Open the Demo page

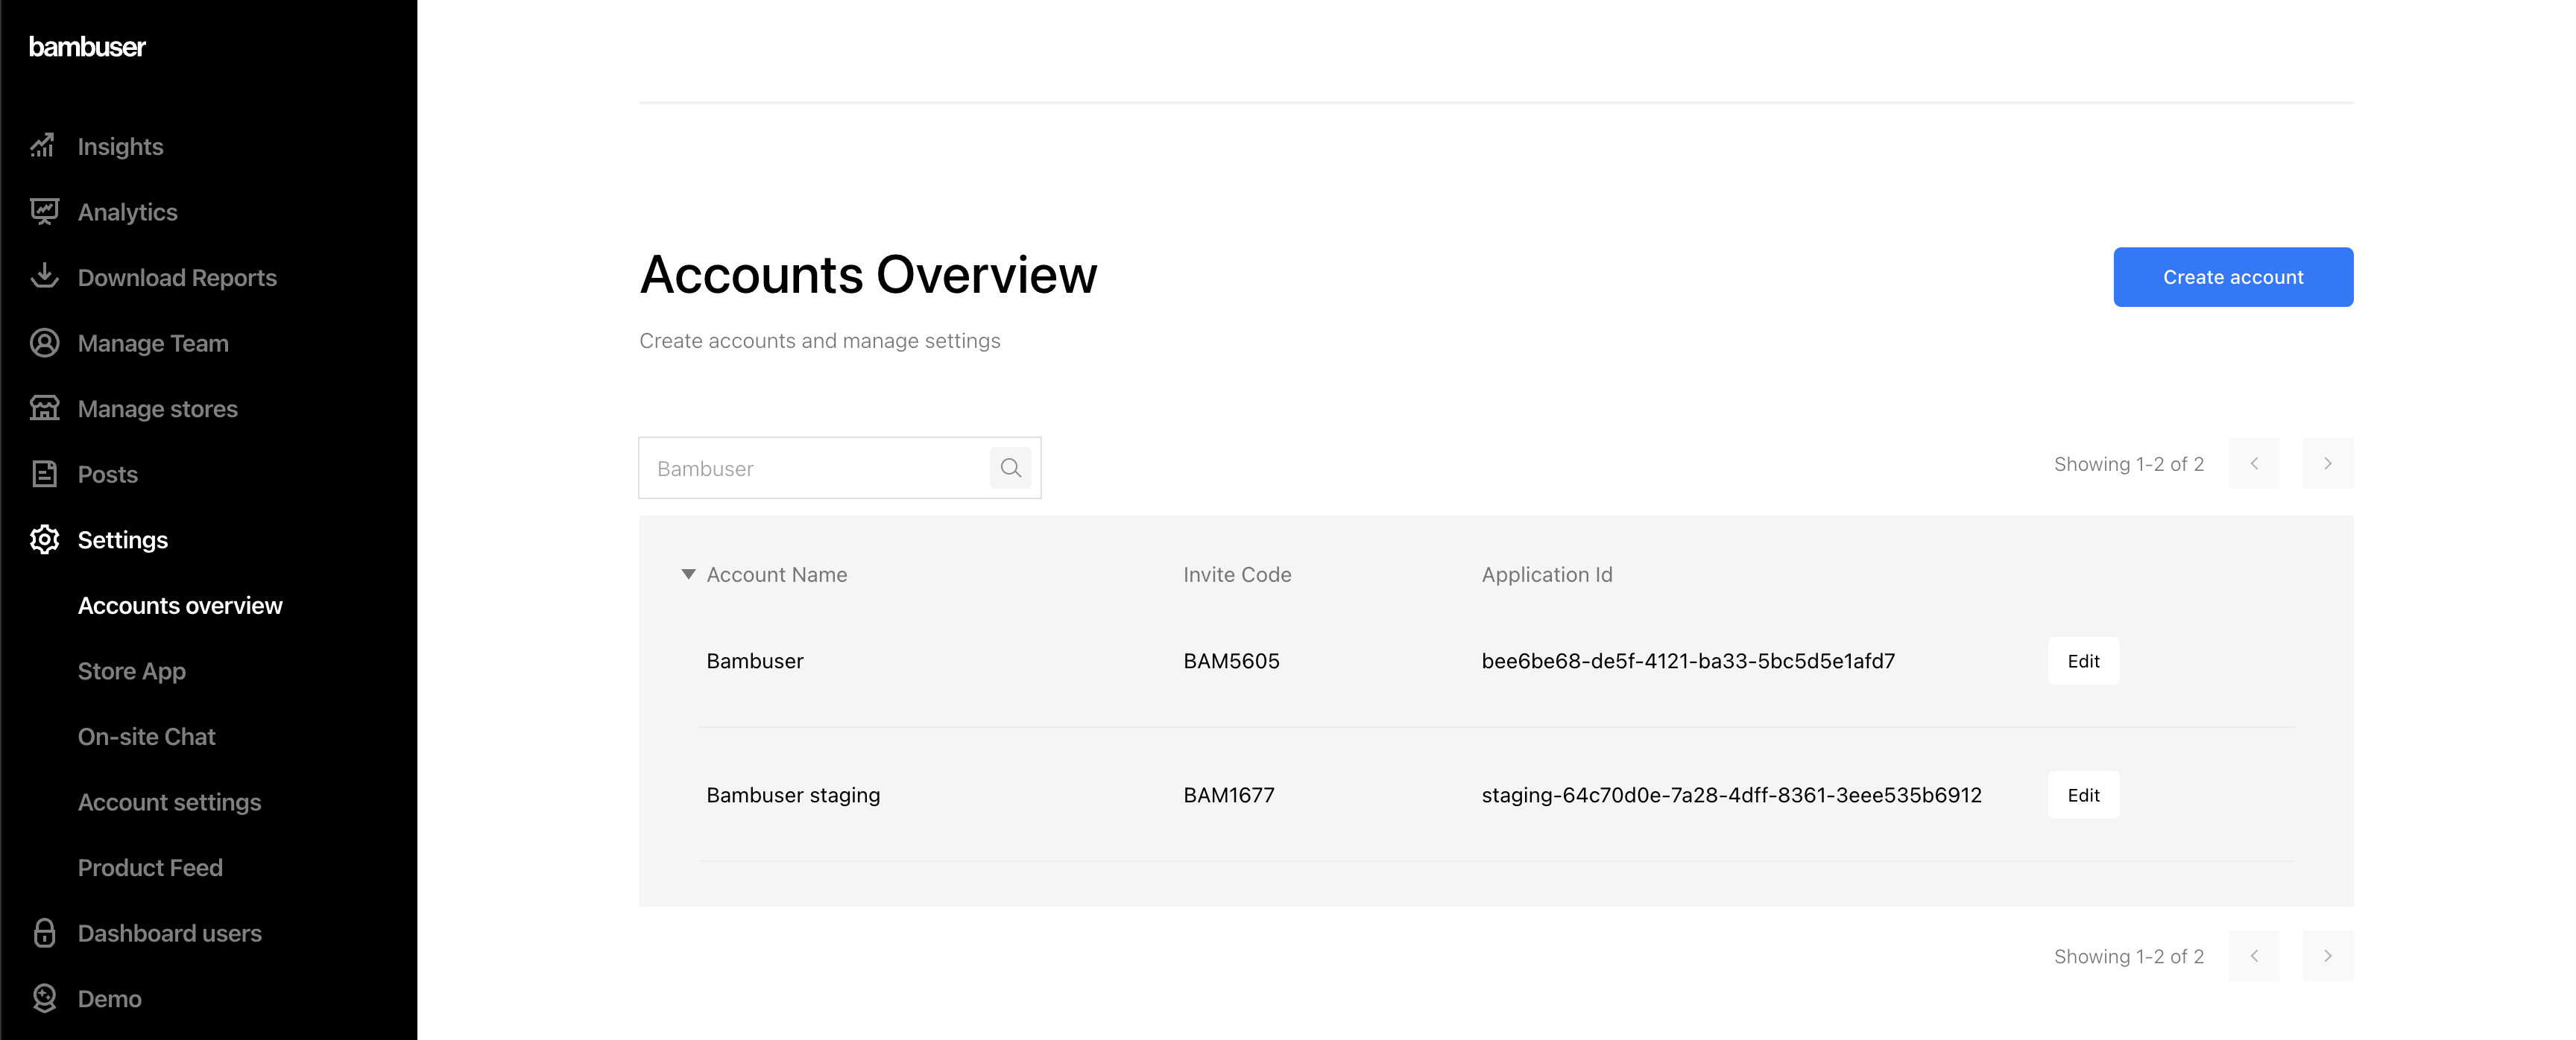click(x=109, y=999)
